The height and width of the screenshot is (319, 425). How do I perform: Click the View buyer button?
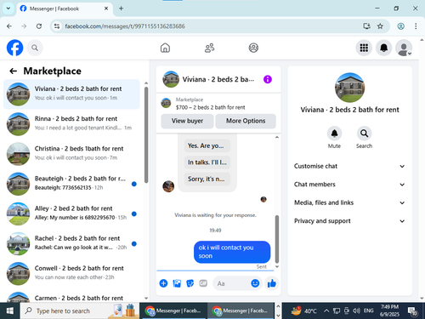point(187,121)
